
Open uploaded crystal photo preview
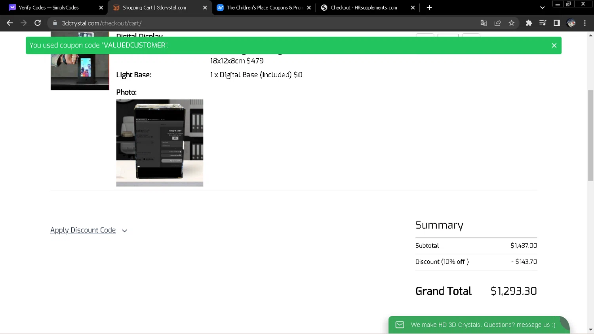click(160, 143)
